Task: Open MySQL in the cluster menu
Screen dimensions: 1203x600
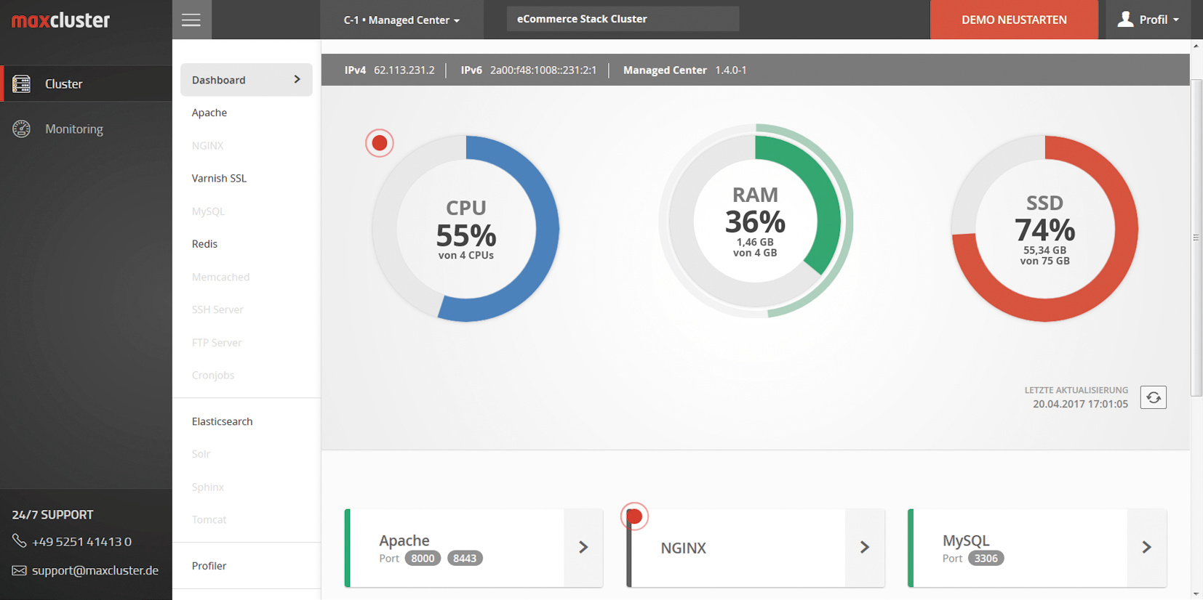Action: (209, 211)
